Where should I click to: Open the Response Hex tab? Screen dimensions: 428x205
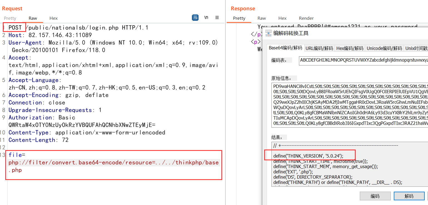[282, 18]
